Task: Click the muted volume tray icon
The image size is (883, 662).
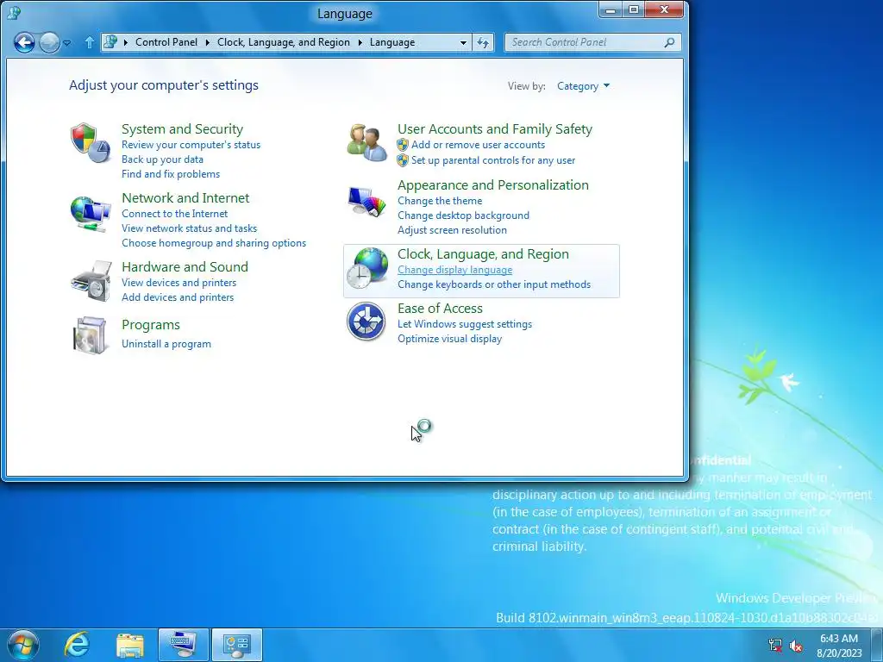Action: pos(796,646)
